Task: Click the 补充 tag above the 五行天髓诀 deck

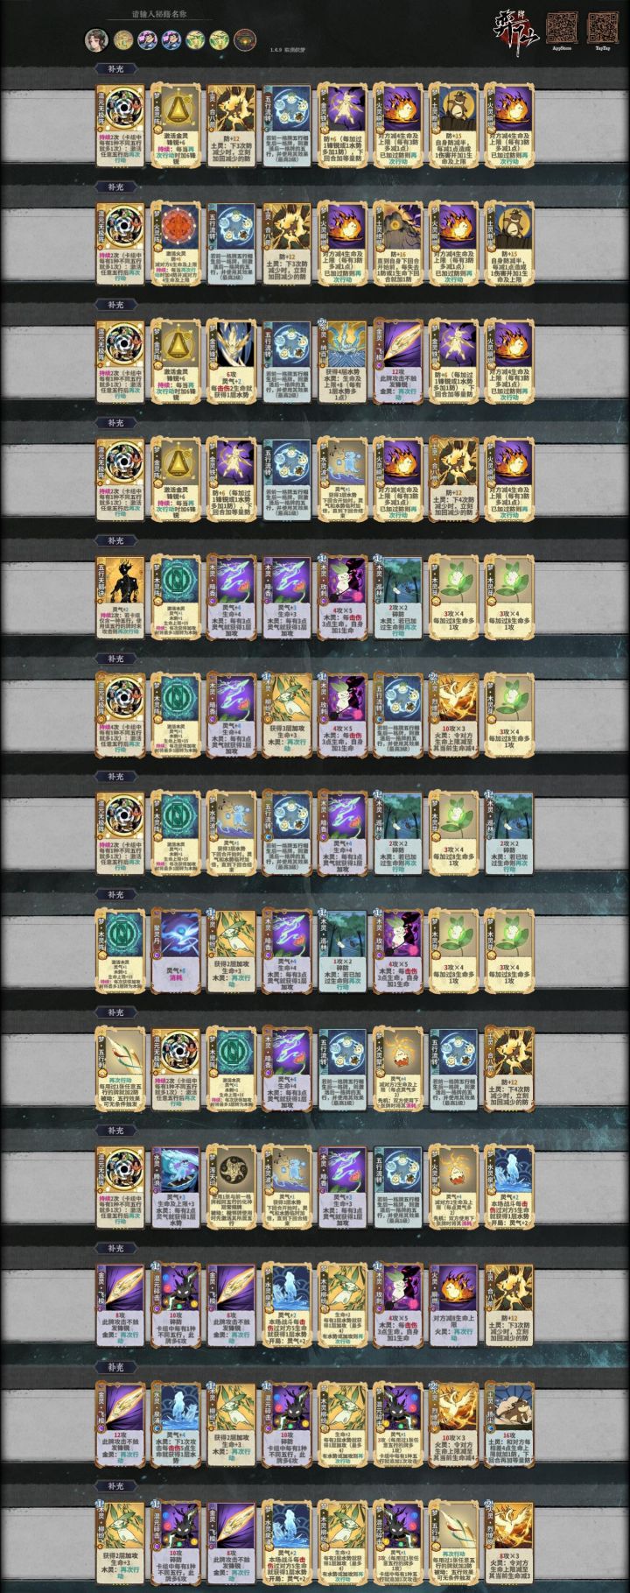Action: [115, 540]
